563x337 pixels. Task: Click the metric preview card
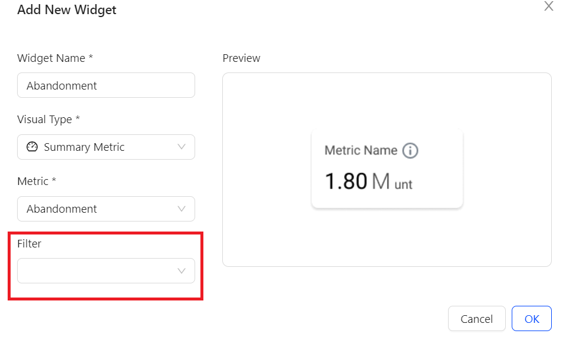click(x=387, y=168)
